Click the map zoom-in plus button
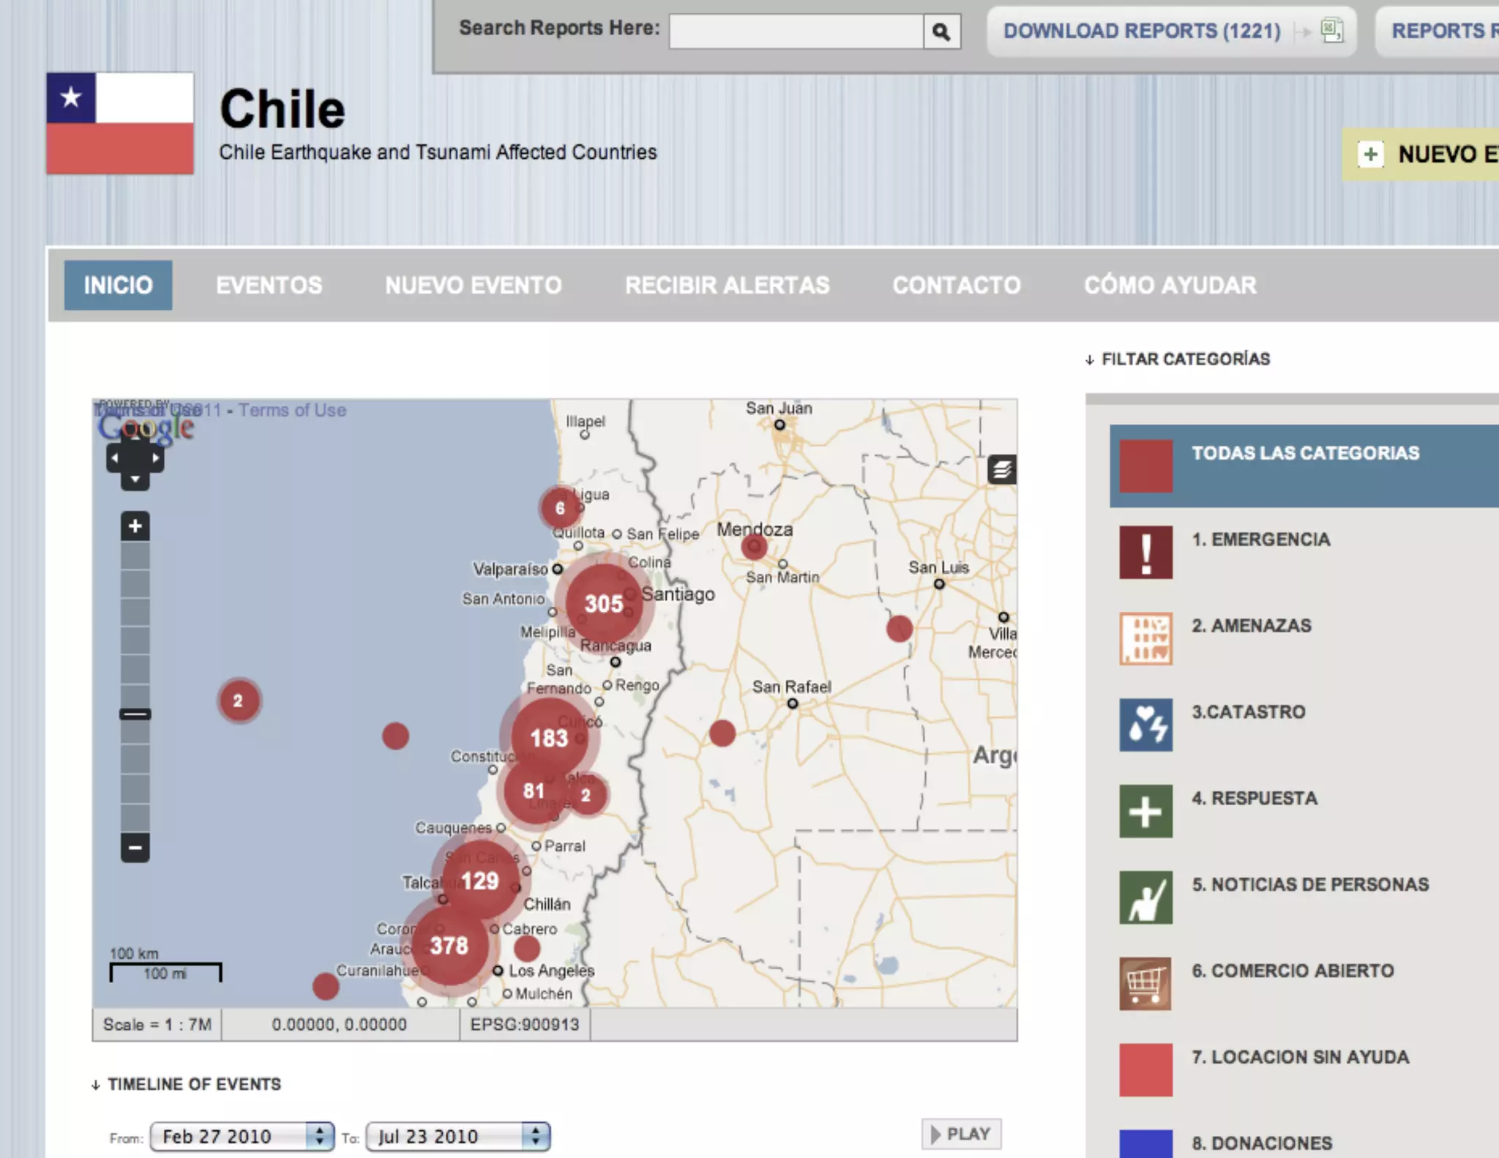Screen dimensions: 1499x1158 click(x=135, y=526)
